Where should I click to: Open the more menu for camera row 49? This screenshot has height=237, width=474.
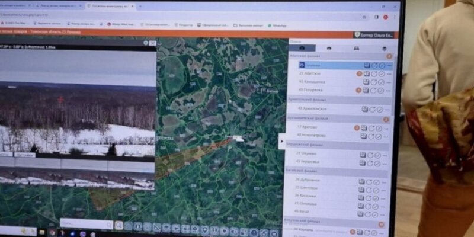[x=388, y=91]
